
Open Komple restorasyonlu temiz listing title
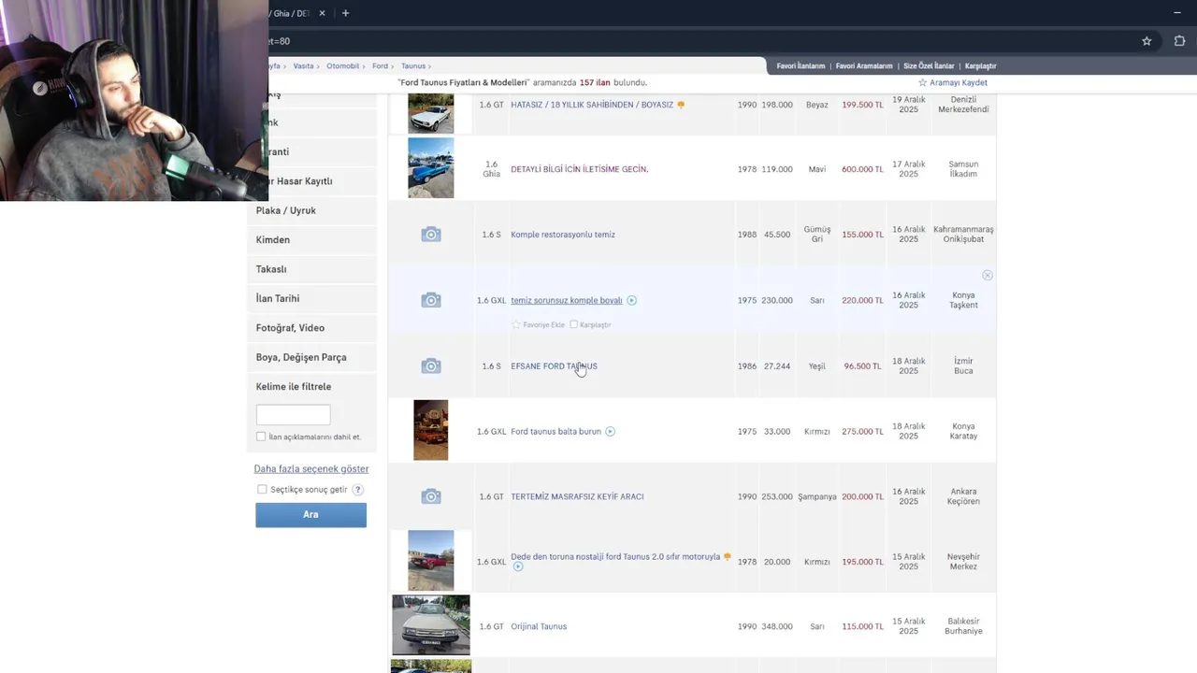point(563,235)
